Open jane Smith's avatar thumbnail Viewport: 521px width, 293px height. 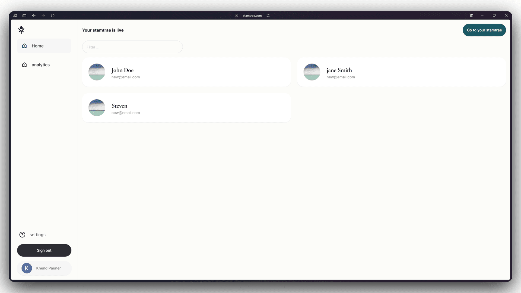pyautogui.click(x=312, y=72)
